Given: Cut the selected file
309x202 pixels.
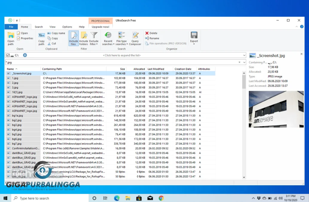Looking at the screenshot, I should click(52, 44).
